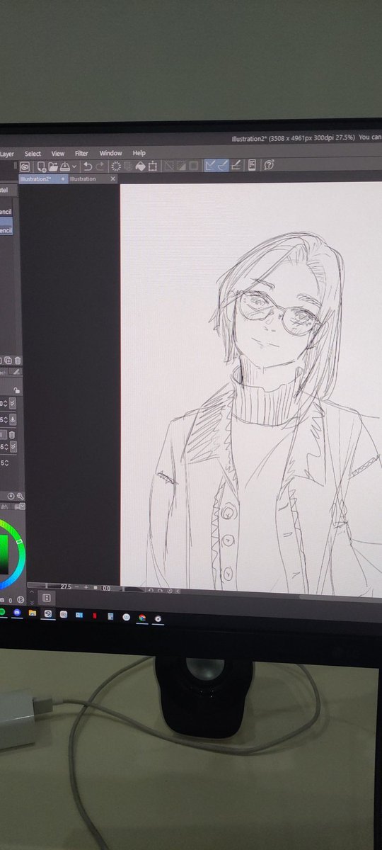
Task: Click the Redo arrow icon
Action: (99, 166)
